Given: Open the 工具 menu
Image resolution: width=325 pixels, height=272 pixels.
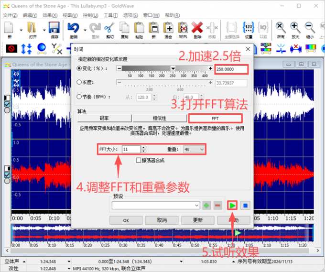Looking at the screenshot, I should coord(111,15).
